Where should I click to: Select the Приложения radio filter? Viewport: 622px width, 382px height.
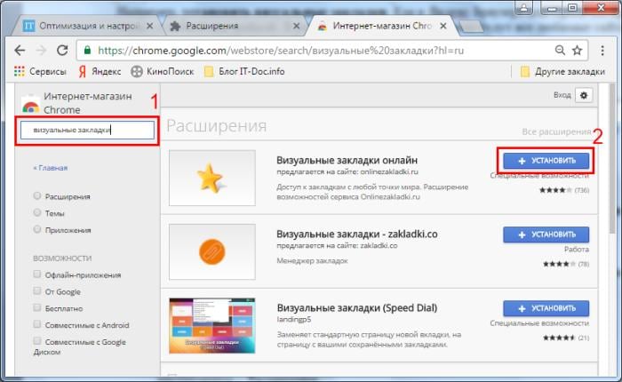coord(36,228)
